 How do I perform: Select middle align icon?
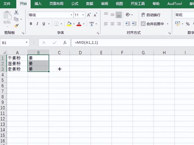coord(112,15)
